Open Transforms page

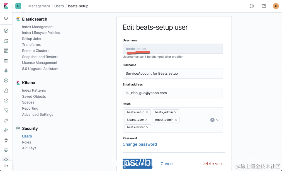[31, 44]
